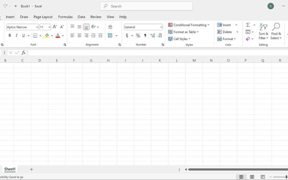The image size is (288, 180).
Task: Click the AutoSum sigma icon
Action: tap(248, 25)
